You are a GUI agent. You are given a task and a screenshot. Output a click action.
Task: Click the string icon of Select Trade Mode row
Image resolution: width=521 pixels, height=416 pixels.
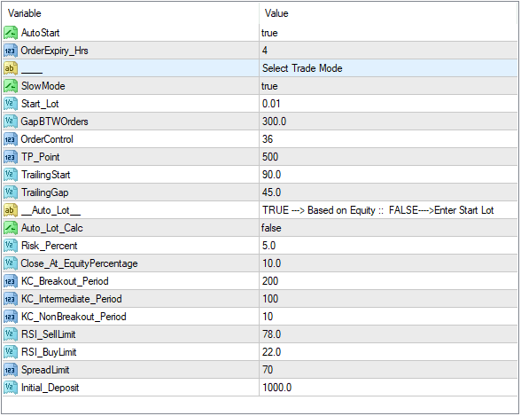(11, 68)
